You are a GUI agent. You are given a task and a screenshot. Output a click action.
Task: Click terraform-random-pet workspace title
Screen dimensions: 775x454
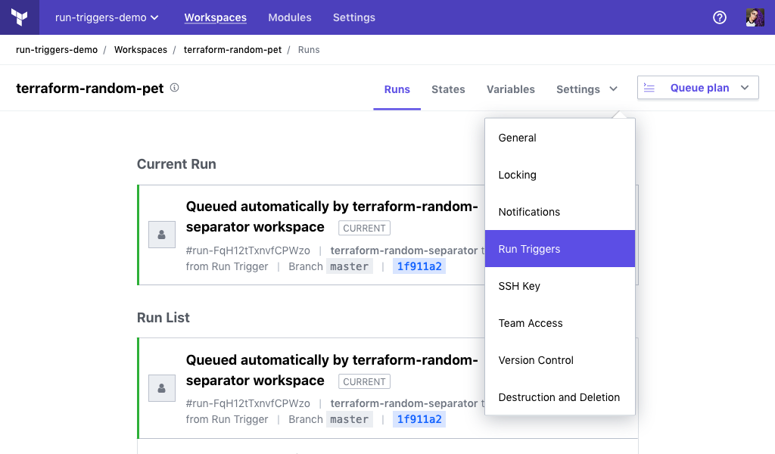pos(89,89)
